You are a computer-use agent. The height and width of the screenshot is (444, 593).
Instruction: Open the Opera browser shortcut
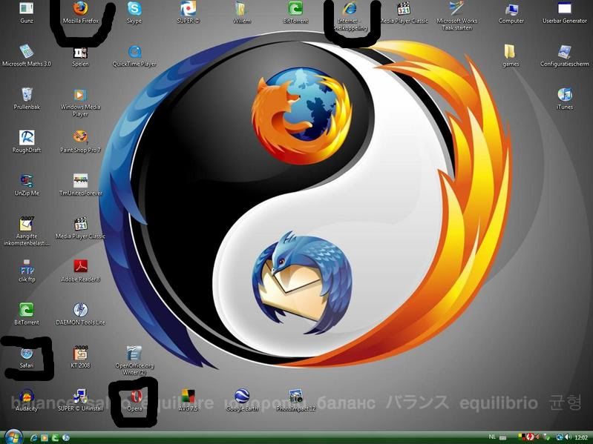pyautogui.click(x=134, y=400)
